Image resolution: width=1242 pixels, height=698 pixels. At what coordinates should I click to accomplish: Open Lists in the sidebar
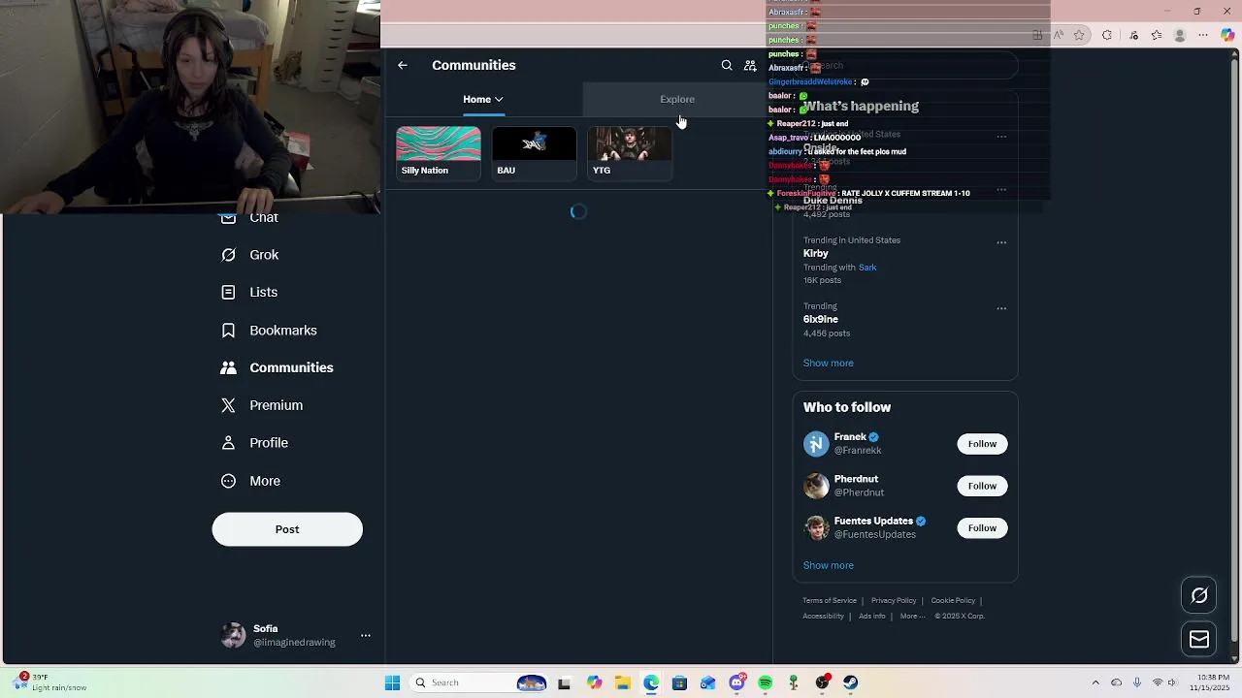click(249, 293)
